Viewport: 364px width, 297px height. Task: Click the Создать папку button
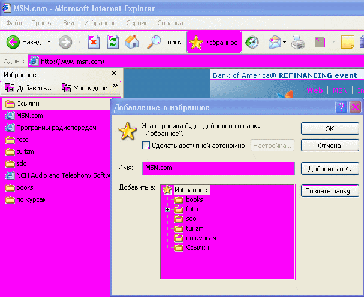point(329,191)
